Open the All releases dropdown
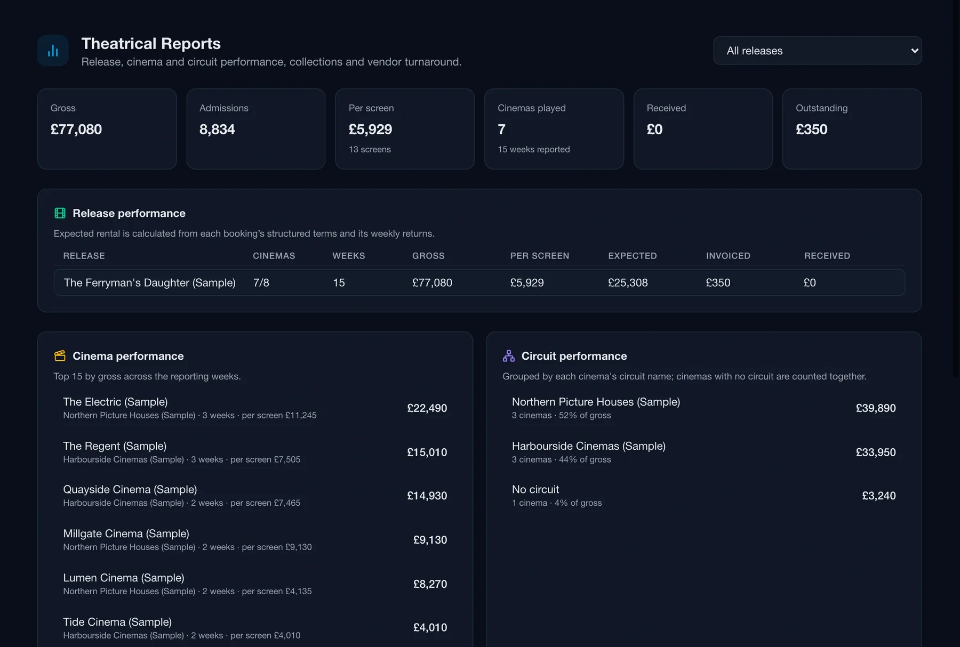This screenshot has height=647, width=960. [x=818, y=51]
